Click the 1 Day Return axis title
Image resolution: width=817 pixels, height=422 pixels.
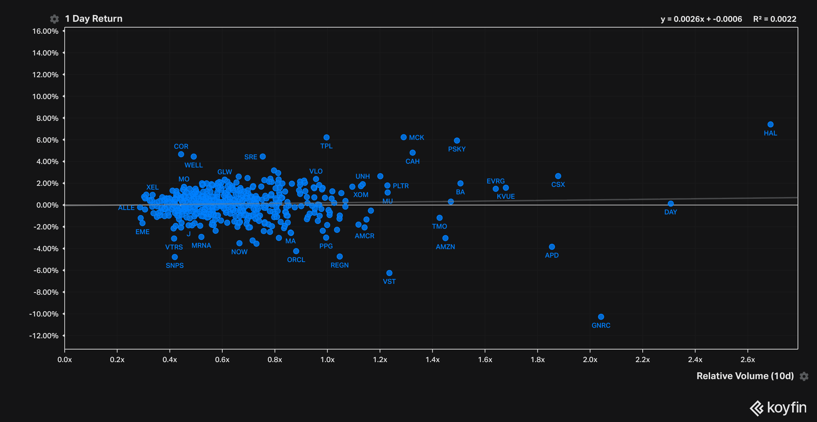point(94,19)
